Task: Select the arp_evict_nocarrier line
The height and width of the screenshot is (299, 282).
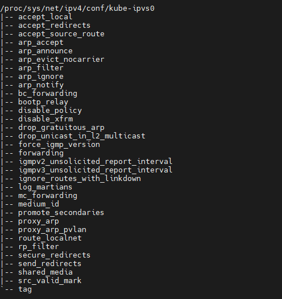Action: (61, 60)
